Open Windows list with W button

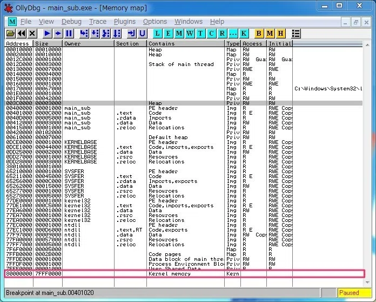coord(190,34)
